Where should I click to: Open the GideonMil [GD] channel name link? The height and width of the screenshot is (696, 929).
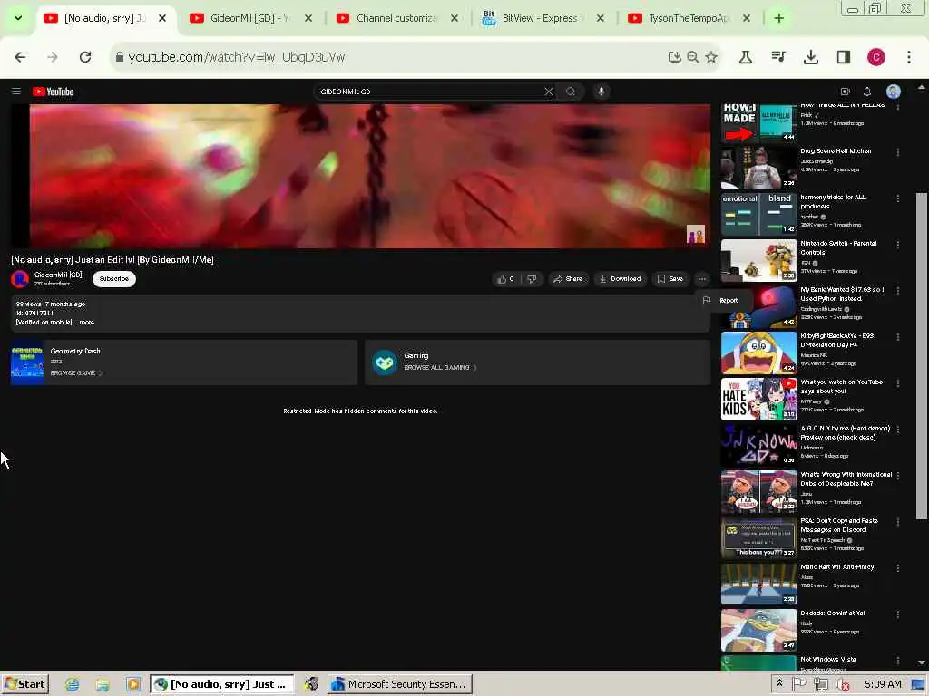pyautogui.click(x=58, y=275)
